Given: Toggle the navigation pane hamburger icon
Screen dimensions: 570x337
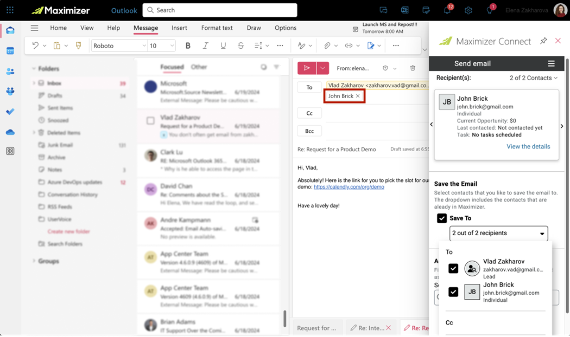Looking at the screenshot, I should coord(35,28).
